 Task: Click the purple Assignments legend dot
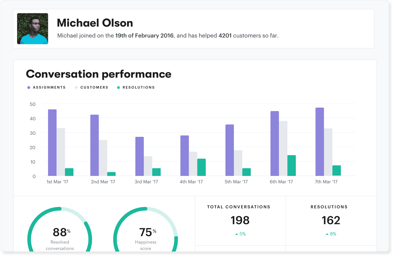[x=28, y=87]
